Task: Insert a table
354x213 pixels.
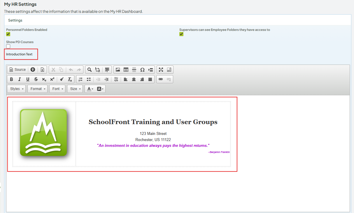Action: coord(126,70)
